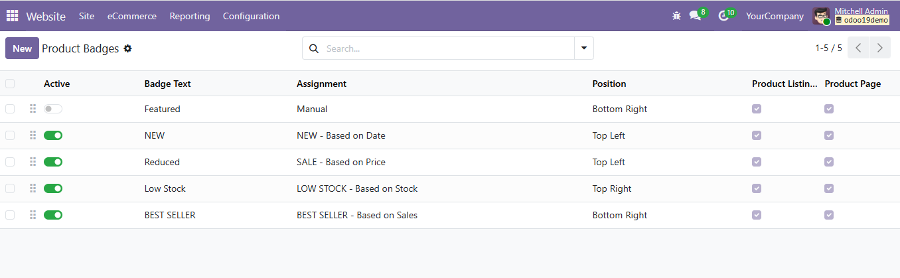Turn off Low Stock active toggle
The width and height of the screenshot is (900, 278).
tap(53, 188)
